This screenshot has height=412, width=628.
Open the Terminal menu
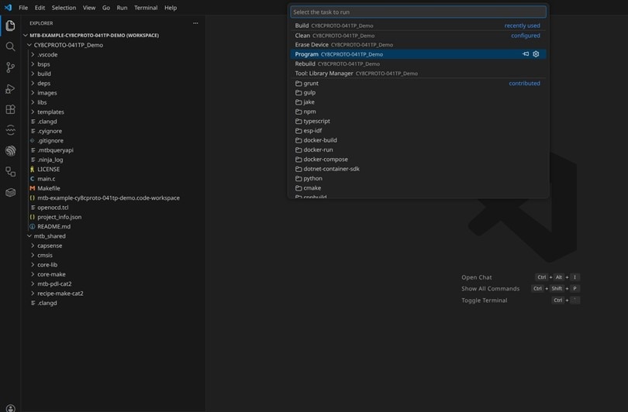coord(146,8)
